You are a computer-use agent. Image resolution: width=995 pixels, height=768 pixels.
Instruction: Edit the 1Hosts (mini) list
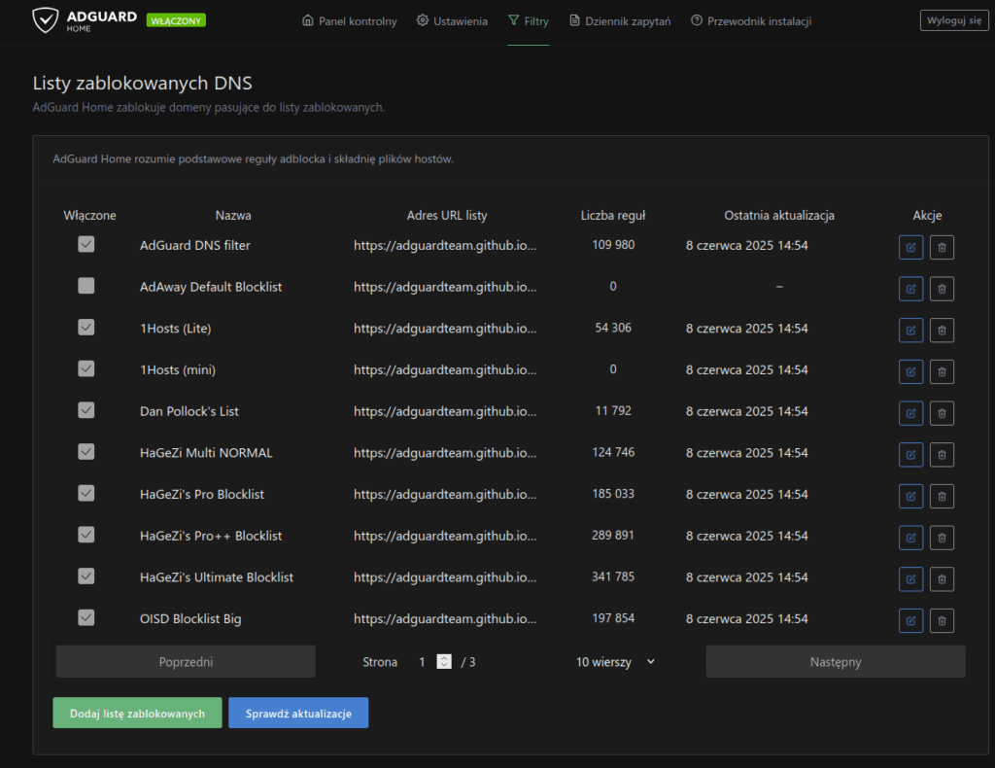click(910, 372)
